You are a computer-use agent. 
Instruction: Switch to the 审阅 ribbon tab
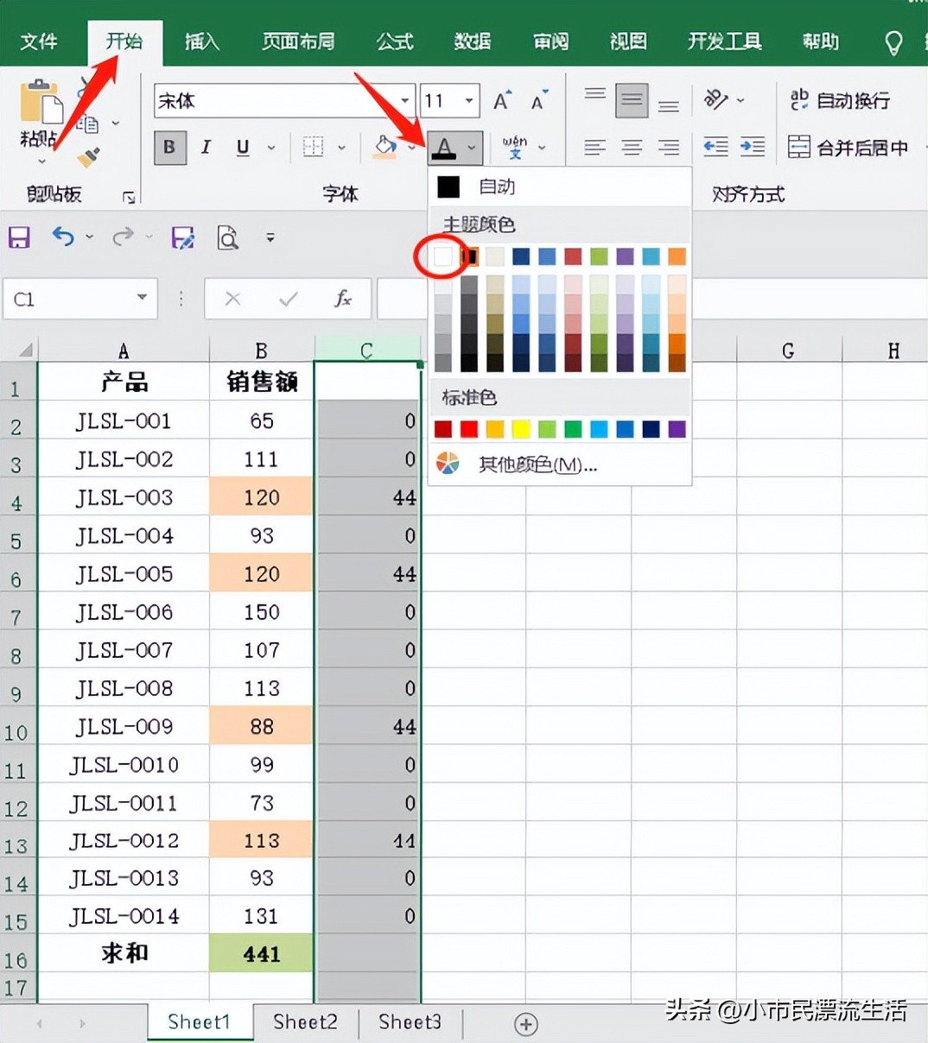click(x=550, y=41)
